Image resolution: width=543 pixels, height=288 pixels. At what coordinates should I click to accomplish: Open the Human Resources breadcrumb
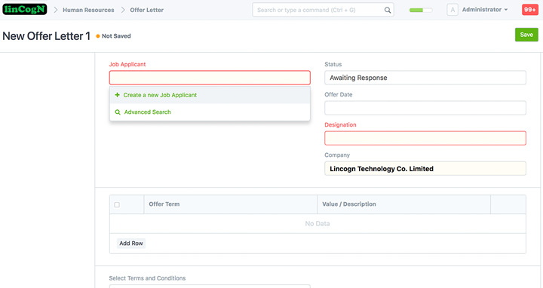coord(88,10)
